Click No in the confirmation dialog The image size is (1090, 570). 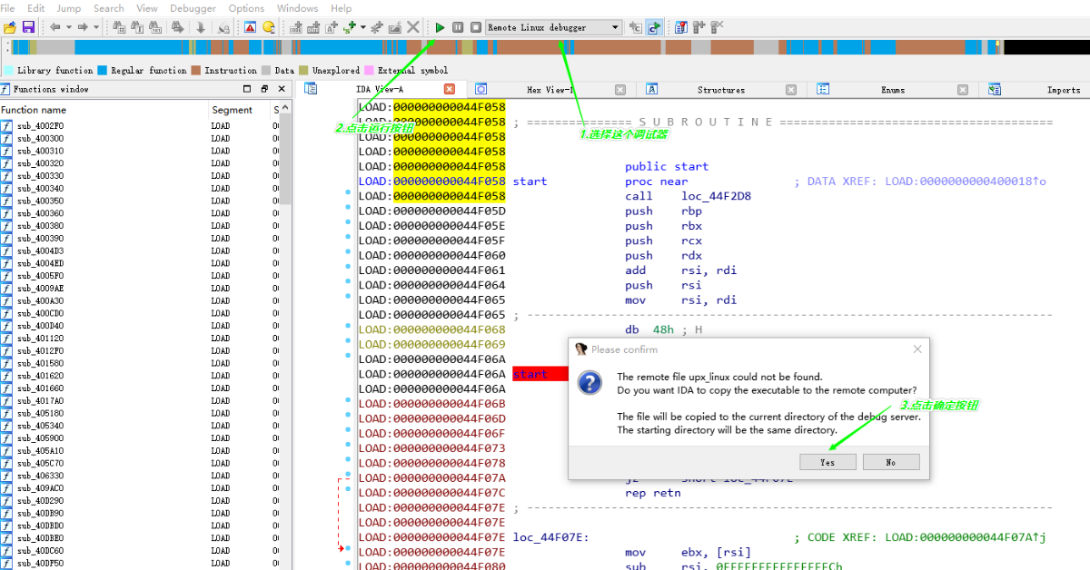[890, 461]
